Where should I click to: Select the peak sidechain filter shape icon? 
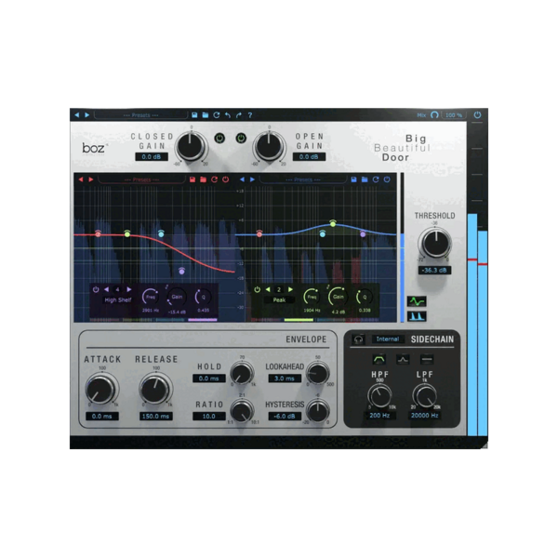click(x=403, y=359)
